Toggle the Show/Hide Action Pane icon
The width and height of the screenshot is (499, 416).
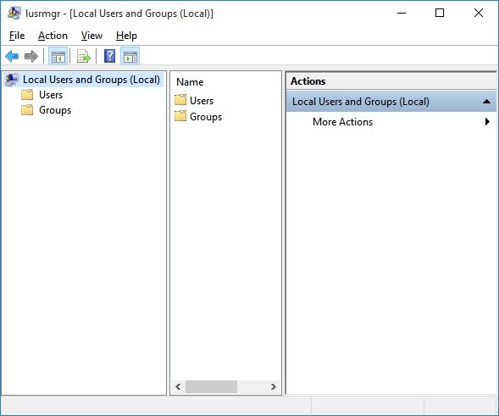click(130, 57)
